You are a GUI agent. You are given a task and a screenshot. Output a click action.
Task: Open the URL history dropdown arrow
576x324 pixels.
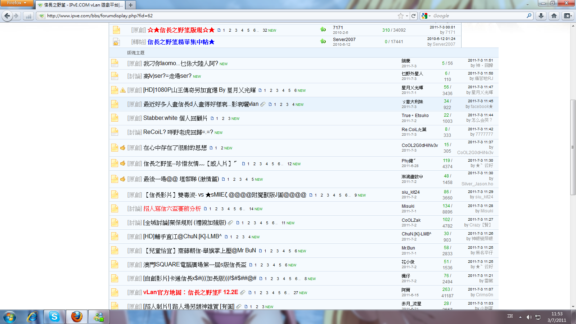(x=407, y=16)
